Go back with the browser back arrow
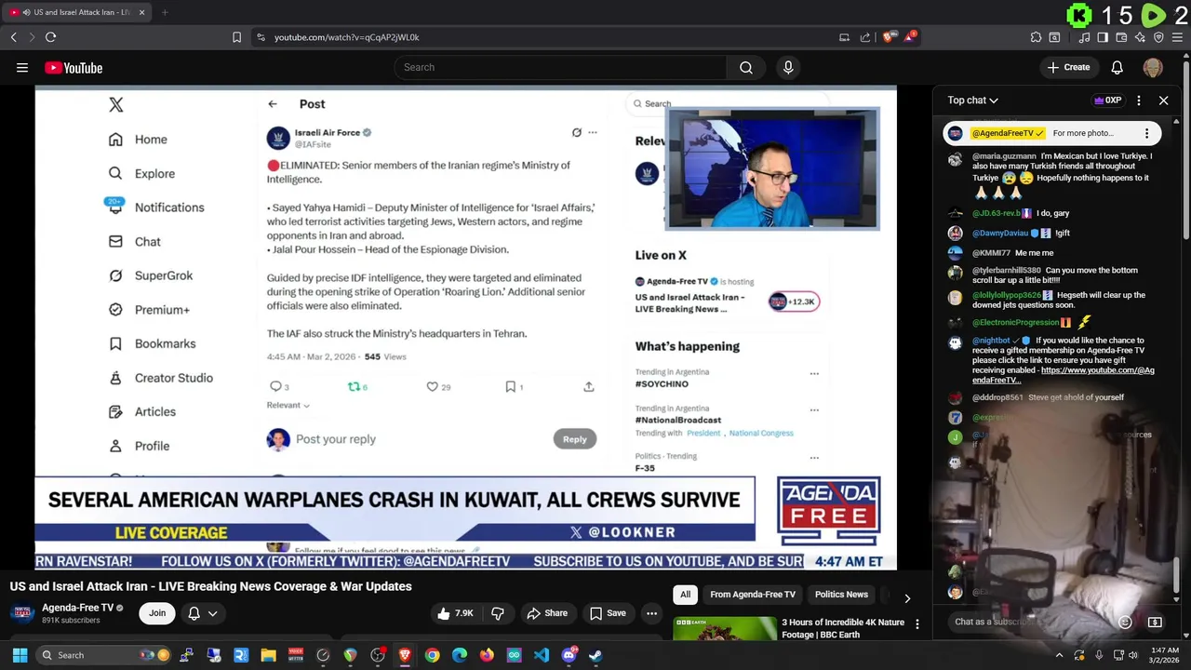Screen dimensions: 1191x670 click(13, 37)
